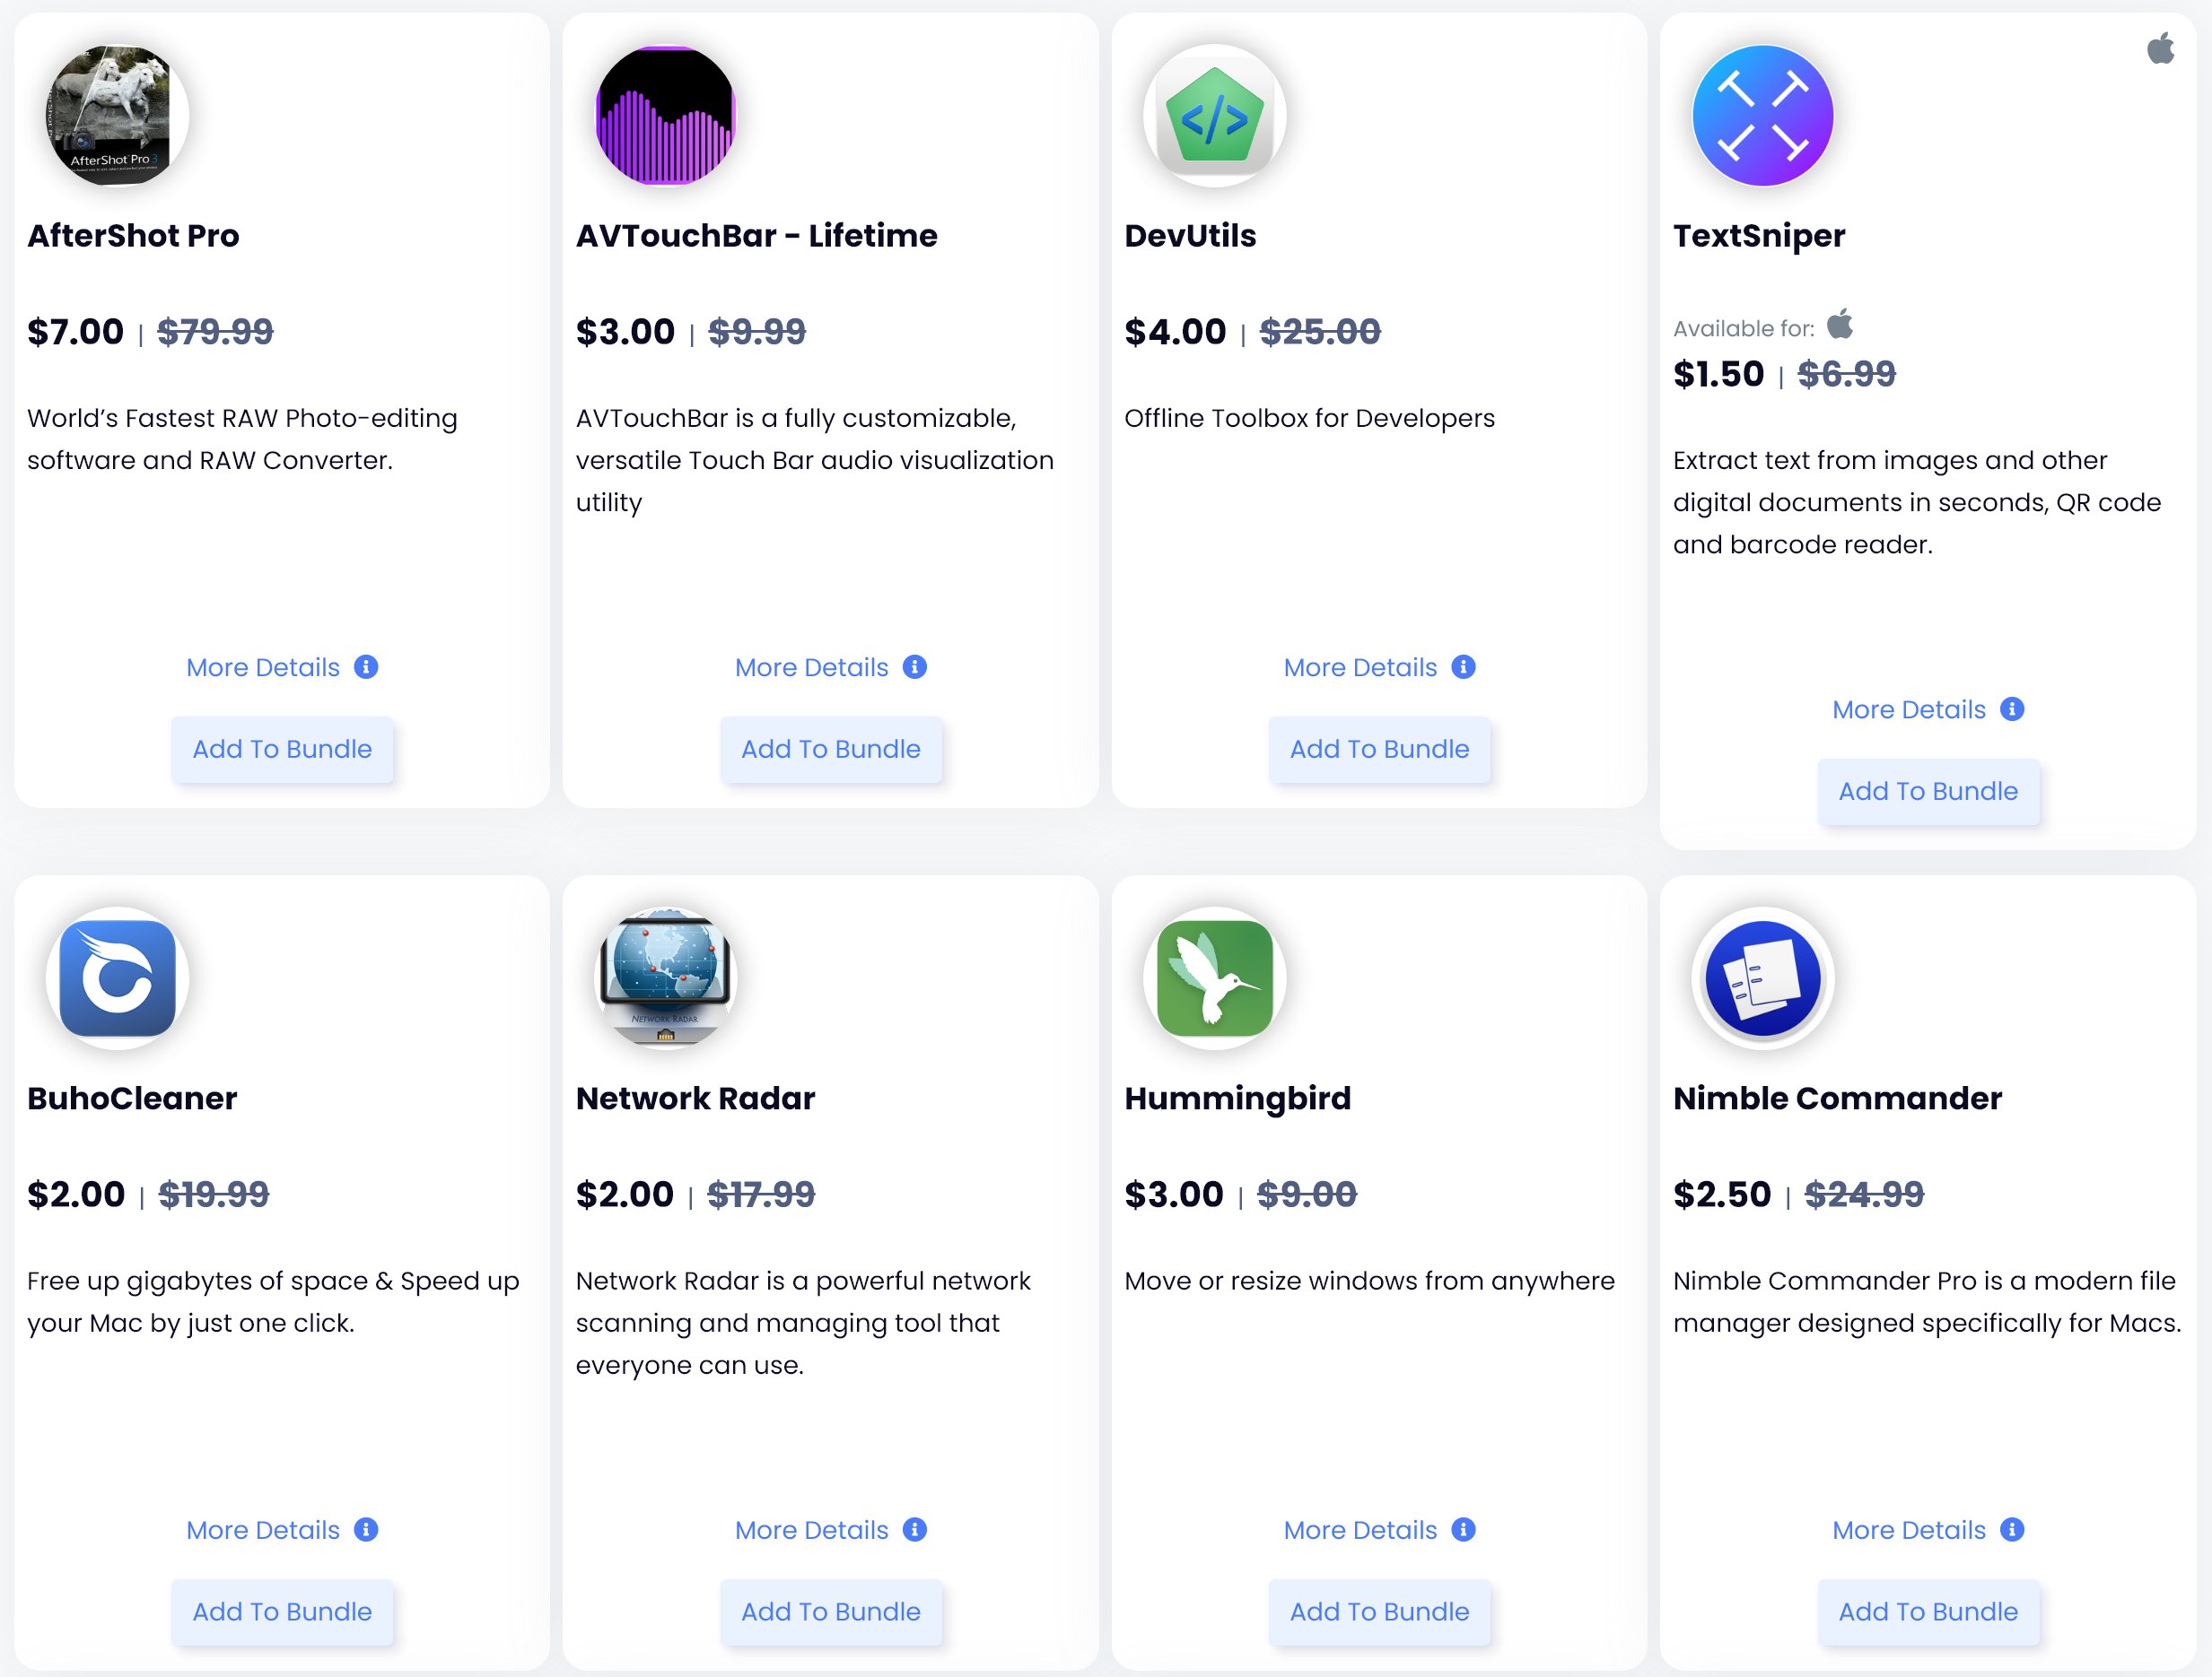This screenshot has height=1677, width=2212.
Task: Click info icon next to Nimble Commander More Details
Action: (2012, 1529)
